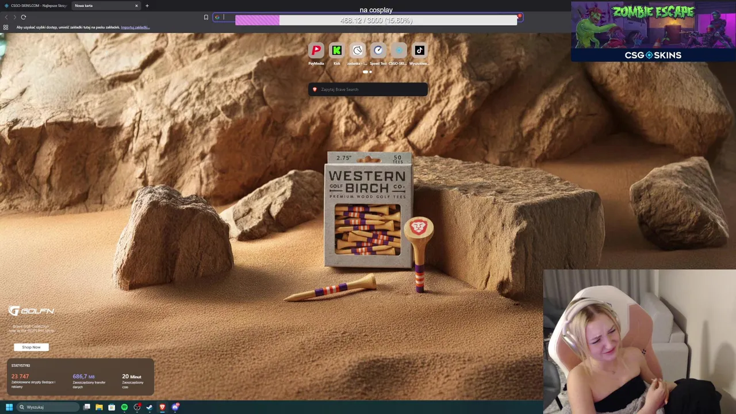Open the apps grid icon on bookmarks bar
This screenshot has height=414, width=736.
pyautogui.click(x=6, y=27)
